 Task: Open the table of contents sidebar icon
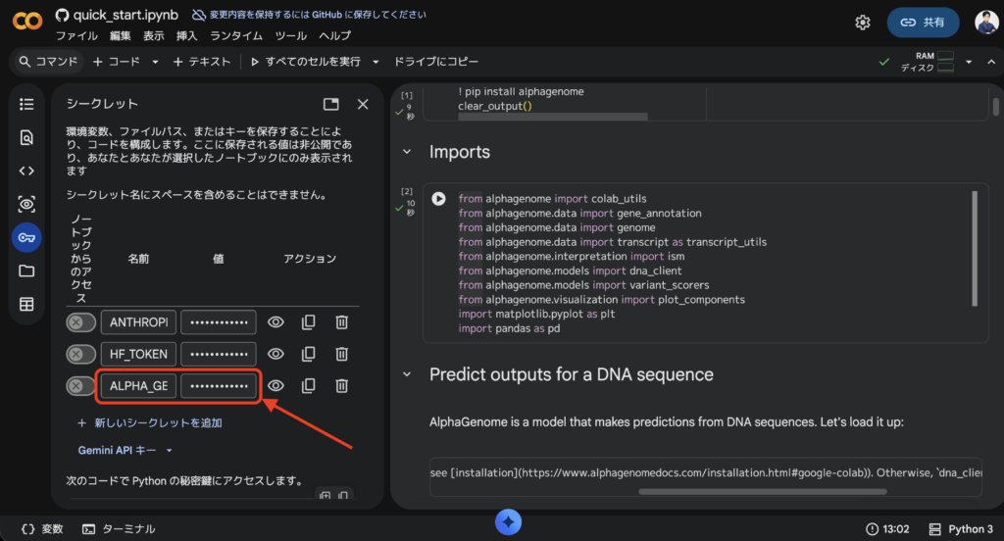(26, 104)
